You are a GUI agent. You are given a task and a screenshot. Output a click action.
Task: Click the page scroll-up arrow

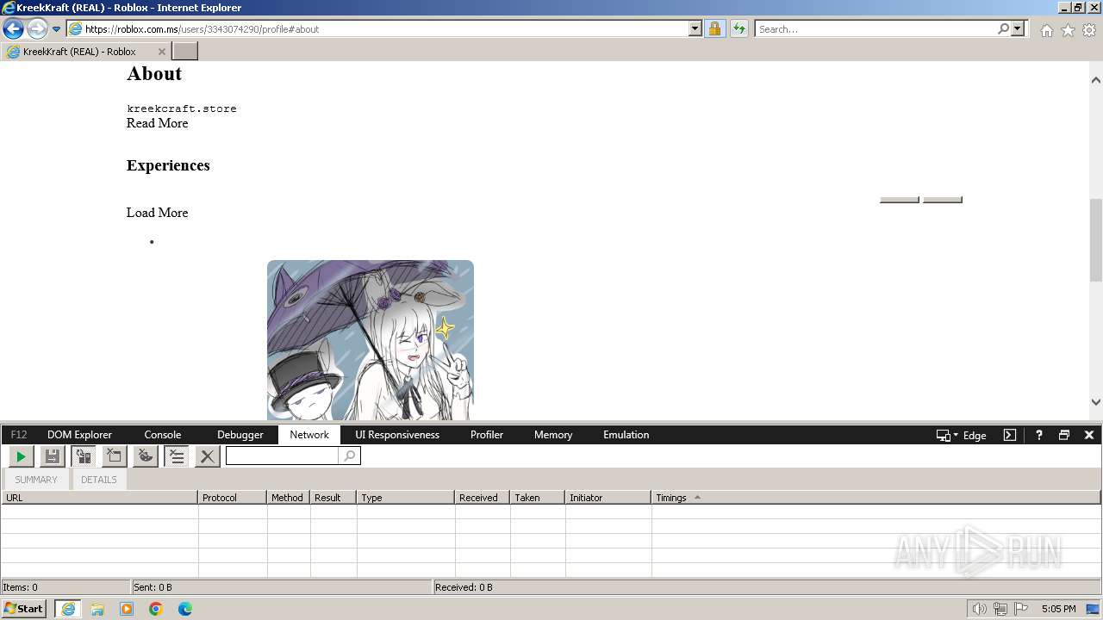pos(1096,80)
